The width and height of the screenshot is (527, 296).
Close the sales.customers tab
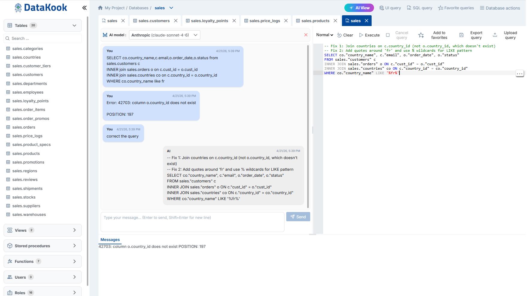pyautogui.click(x=176, y=21)
